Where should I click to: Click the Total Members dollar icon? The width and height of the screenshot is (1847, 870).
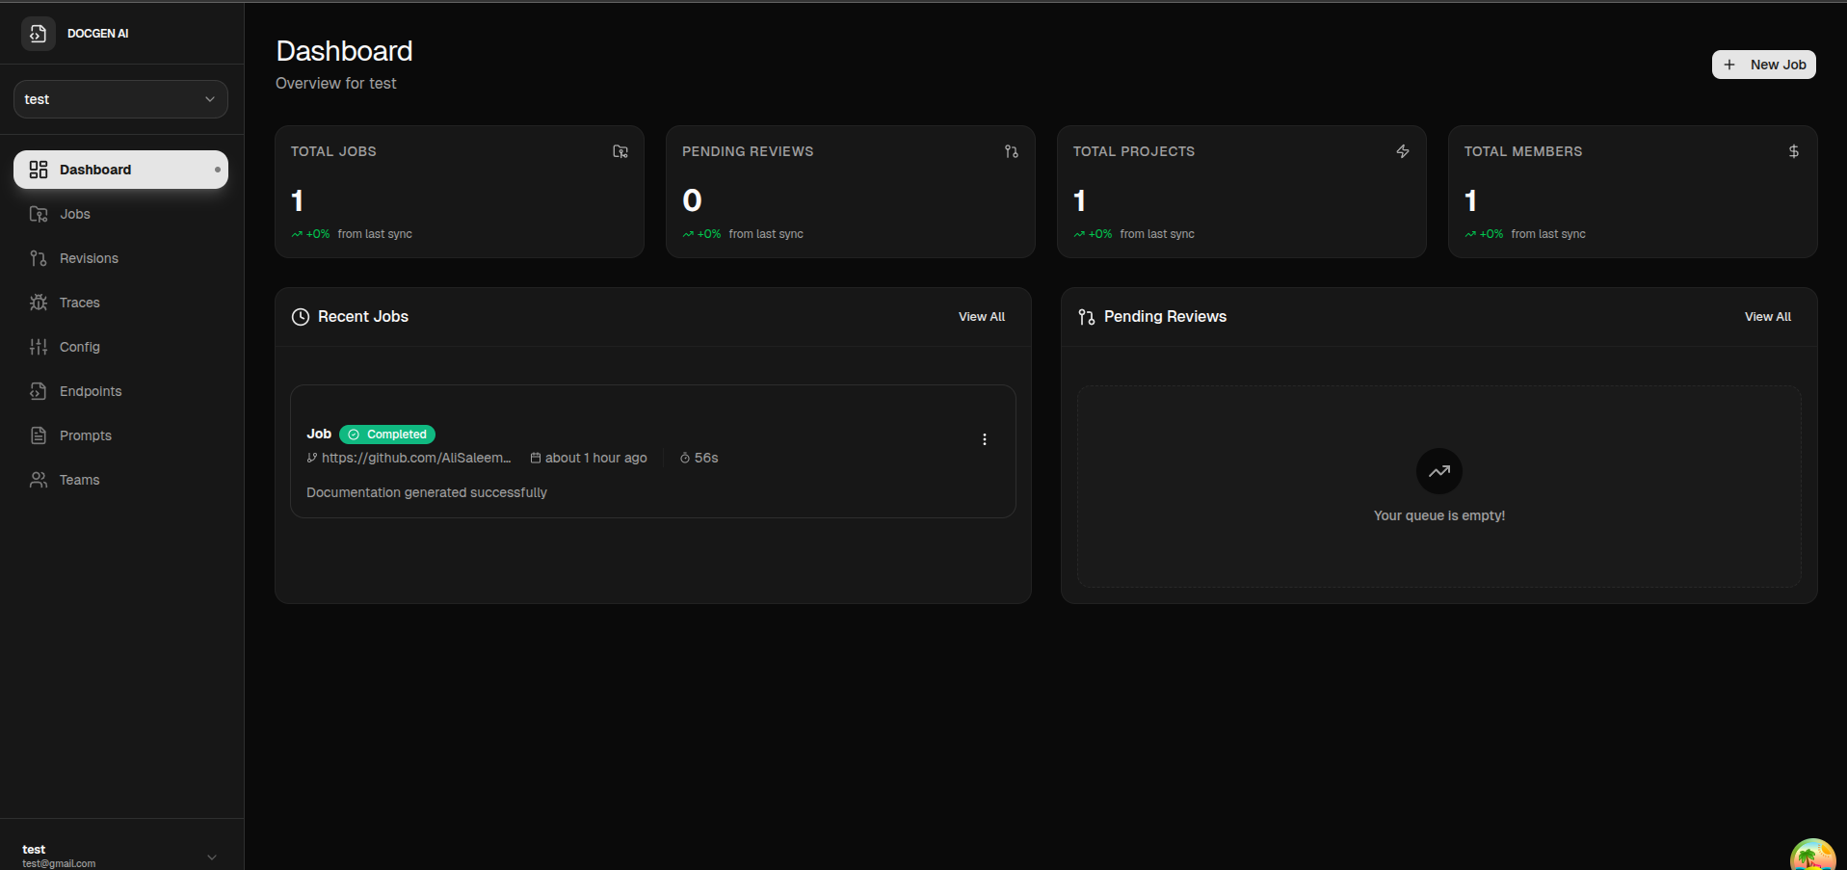1794,151
